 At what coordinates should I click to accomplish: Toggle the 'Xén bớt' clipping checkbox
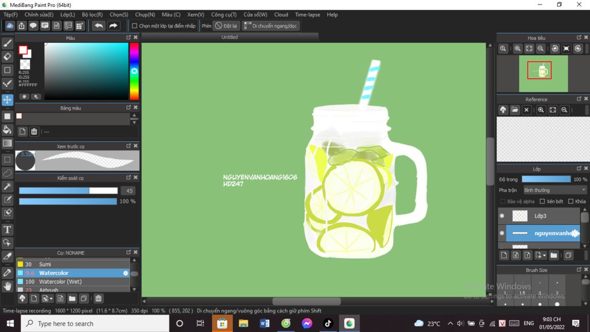[542, 201]
